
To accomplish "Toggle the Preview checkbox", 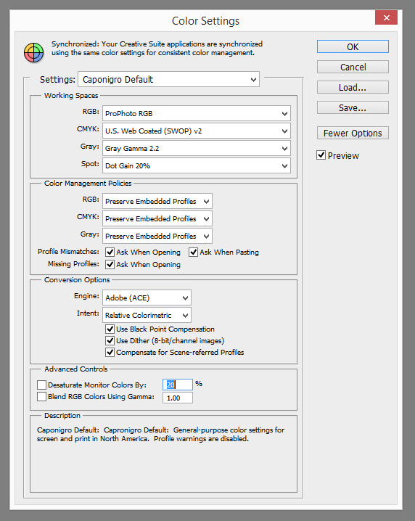I will tap(321, 155).
